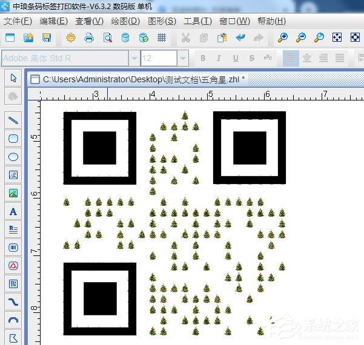The height and width of the screenshot is (345, 364).
Task: Click database with green check icon
Action: [x=144, y=38]
